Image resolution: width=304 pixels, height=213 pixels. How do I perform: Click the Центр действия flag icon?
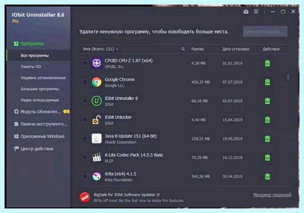16,149
